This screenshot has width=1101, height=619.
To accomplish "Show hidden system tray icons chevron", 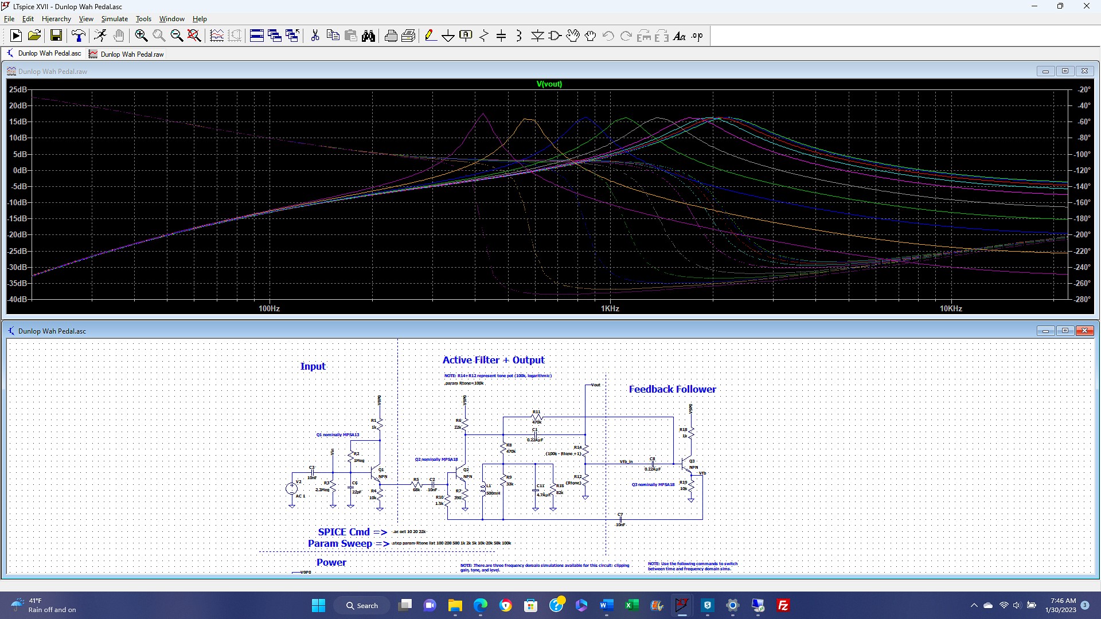I will pyautogui.click(x=974, y=605).
